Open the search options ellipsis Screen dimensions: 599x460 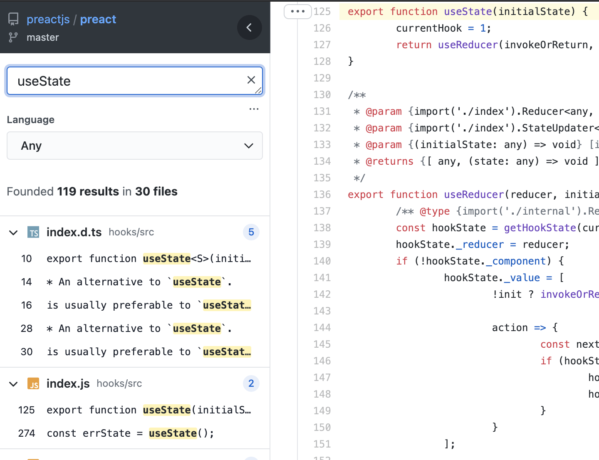[254, 109]
